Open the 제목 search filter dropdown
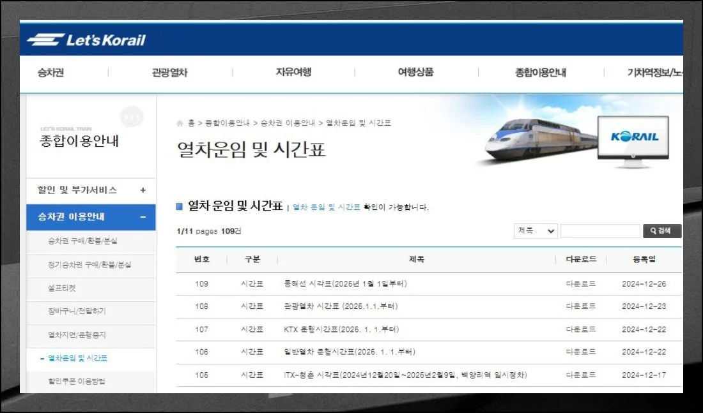 534,230
